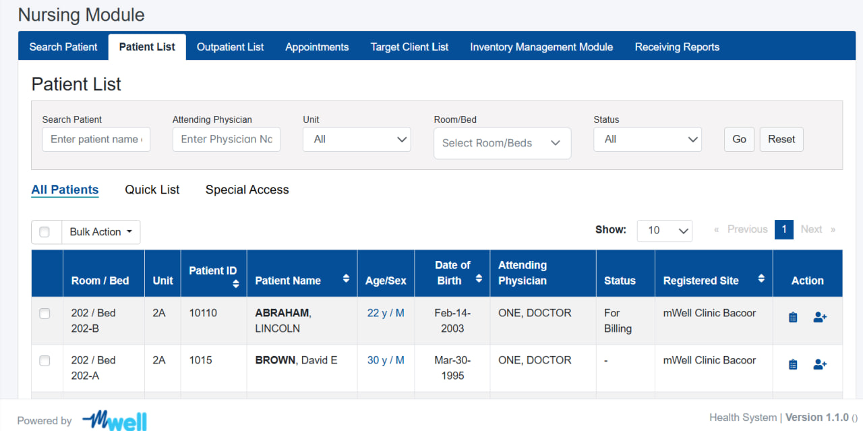Click the Reset filter button
Viewport: 863px width, 431px height.
coord(781,139)
